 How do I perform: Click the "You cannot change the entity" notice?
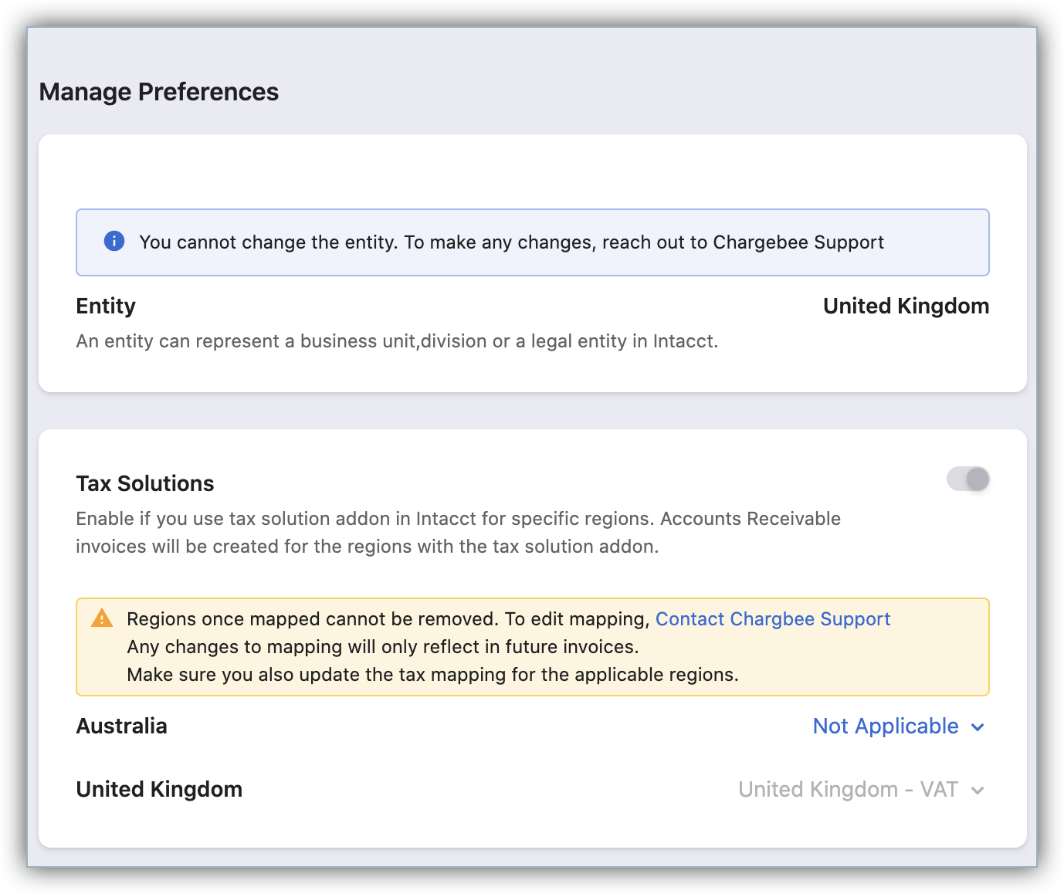(511, 242)
